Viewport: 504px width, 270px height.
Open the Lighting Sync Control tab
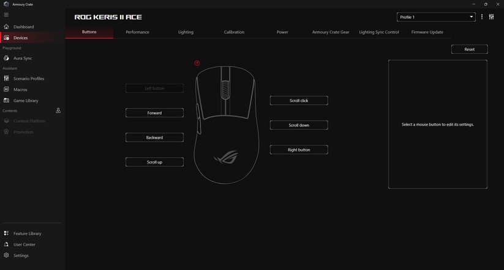[x=379, y=32]
